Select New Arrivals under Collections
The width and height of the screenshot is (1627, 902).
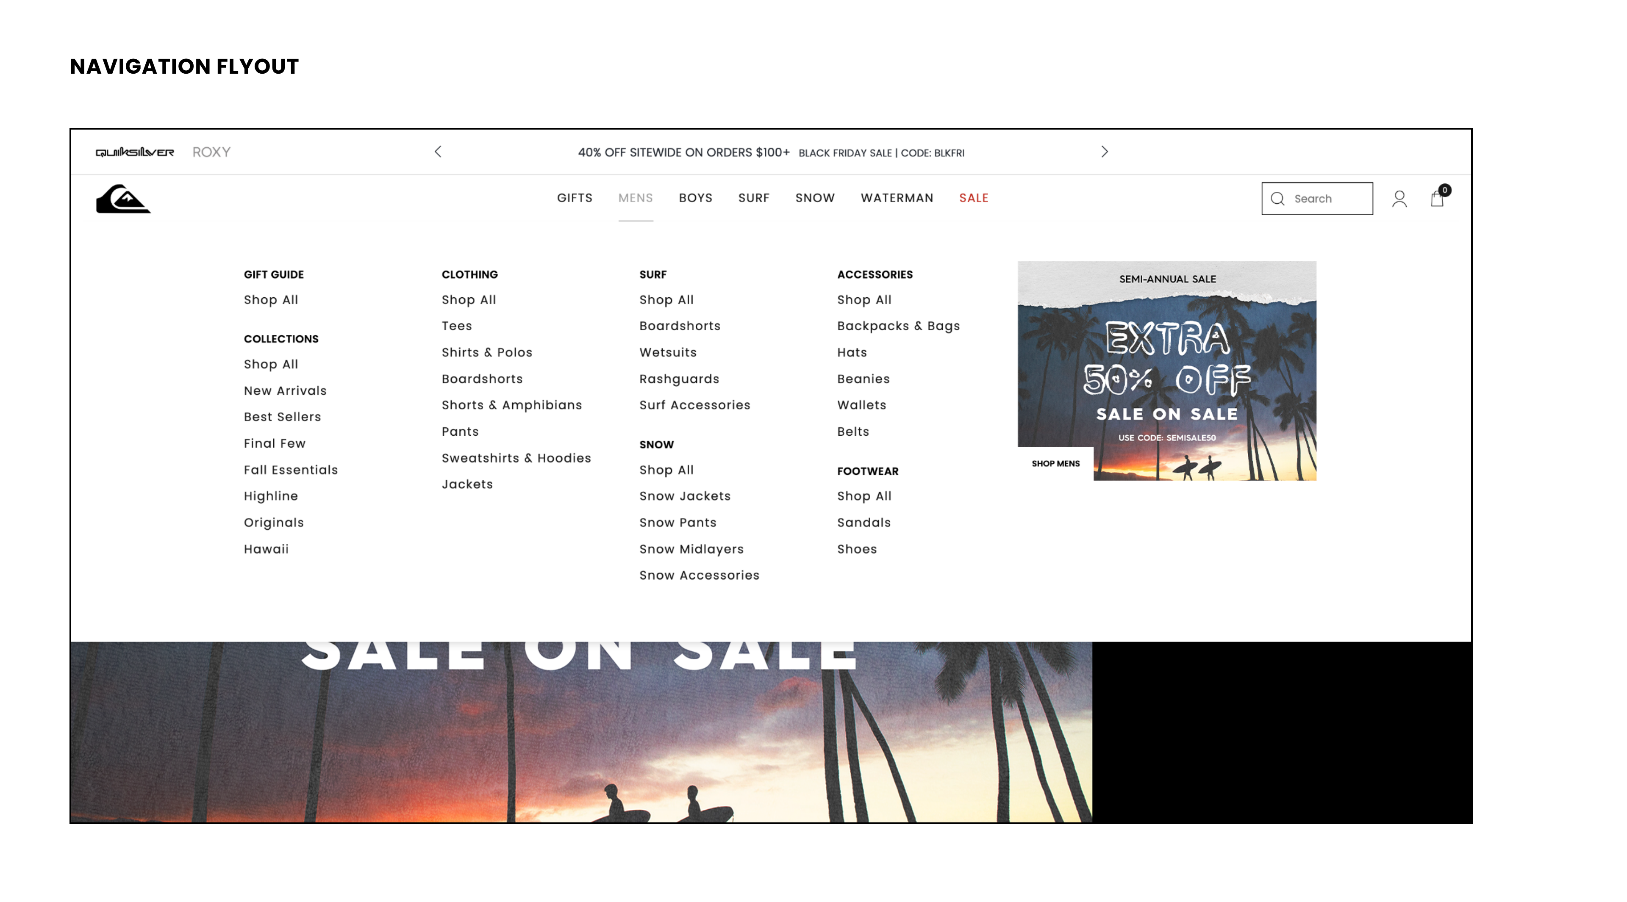click(285, 391)
